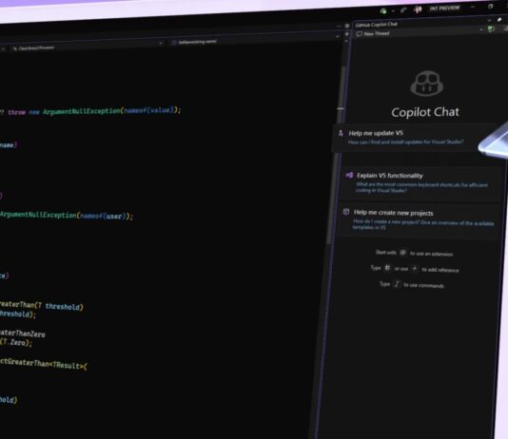Select the GitHub Copilot Chat panel title

point(377,25)
